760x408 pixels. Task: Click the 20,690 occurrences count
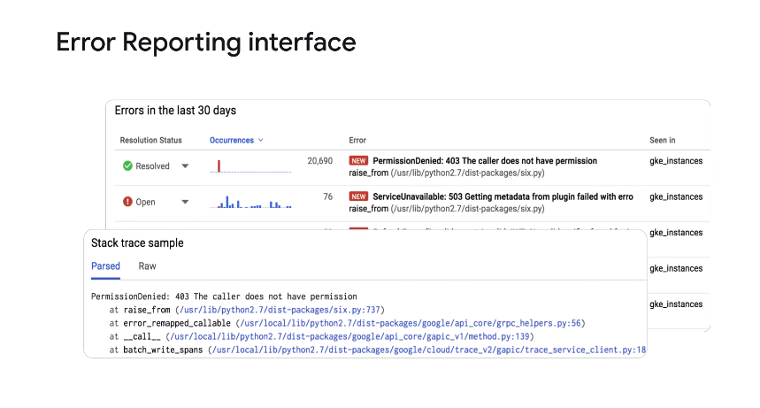tap(319, 161)
